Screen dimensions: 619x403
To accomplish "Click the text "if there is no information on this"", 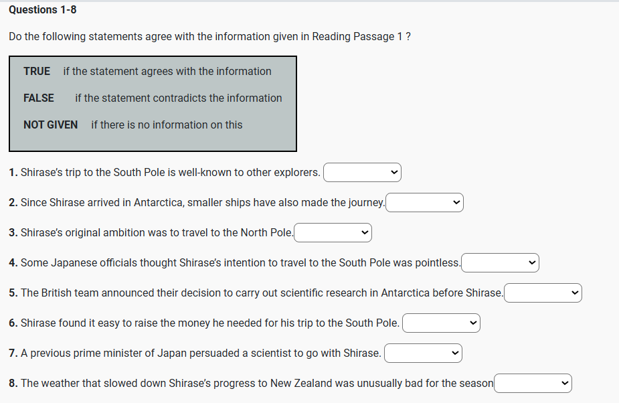I will [167, 125].
